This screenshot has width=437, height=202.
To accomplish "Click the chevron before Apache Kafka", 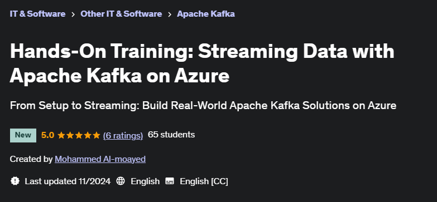I will (170, 14).
